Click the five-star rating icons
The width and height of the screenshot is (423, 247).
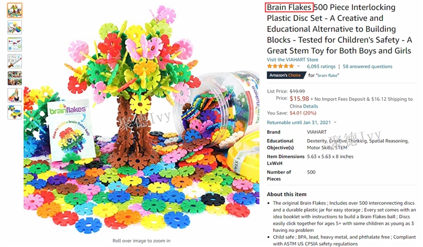pos(280,67)
